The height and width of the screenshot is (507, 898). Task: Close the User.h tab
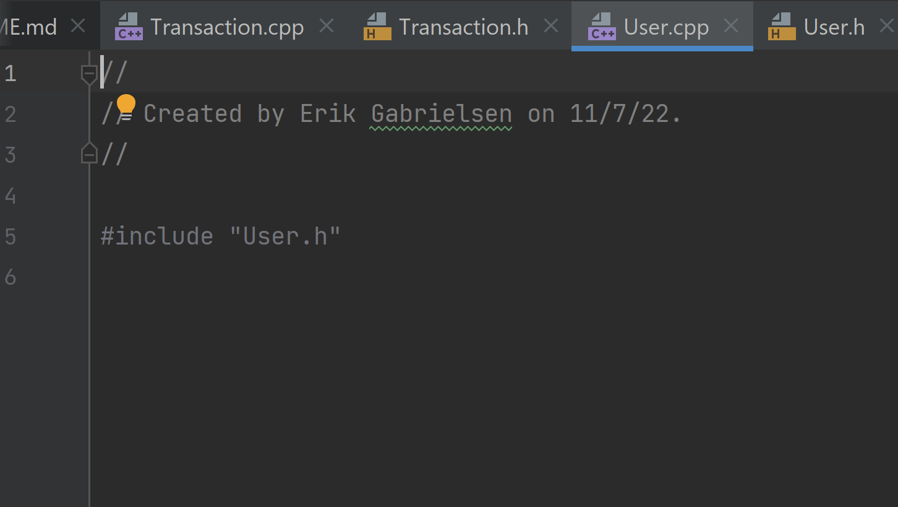(x=887, y=25)
